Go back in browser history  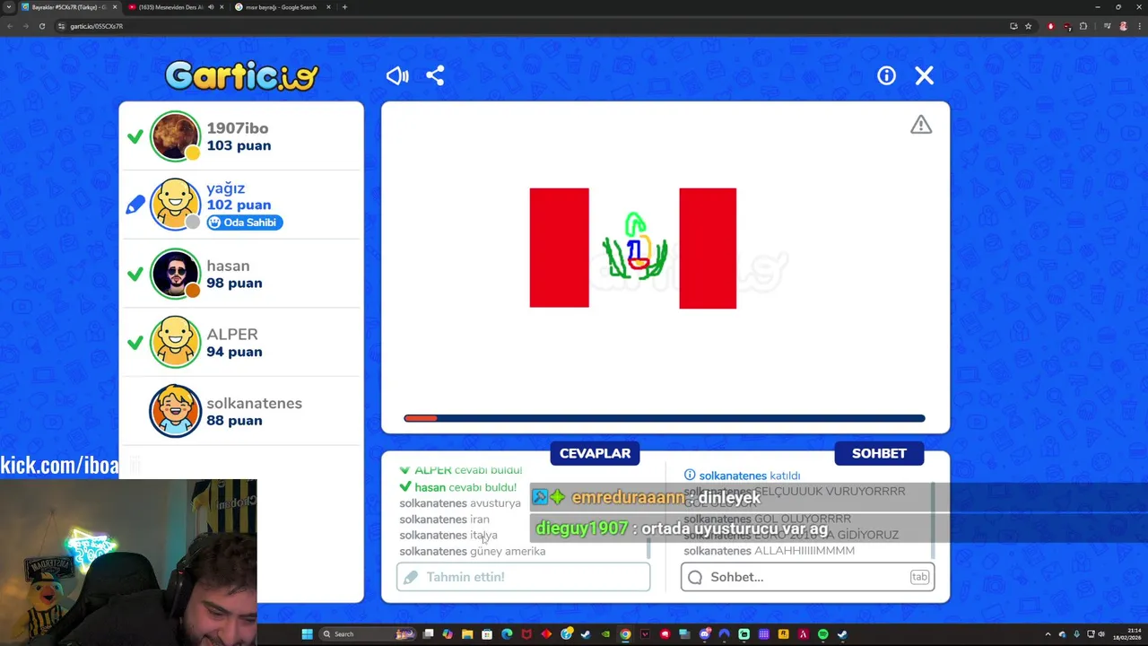9,26
